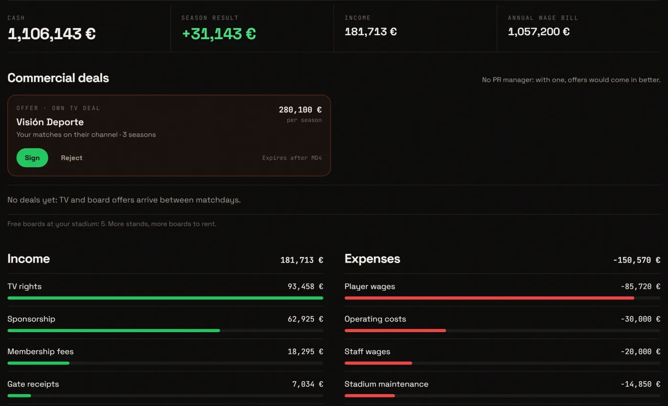This screenshot has height=406, width=668.
Task: Click the Operating costs label
Action: 376,319
